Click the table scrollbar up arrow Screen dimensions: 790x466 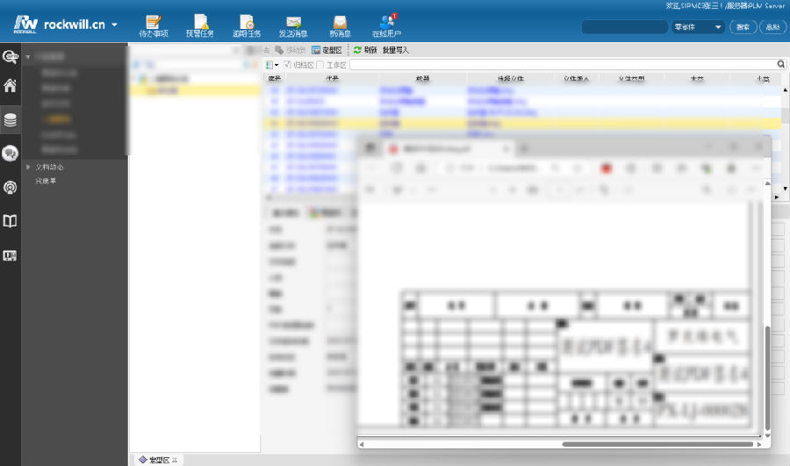[785, 90]
